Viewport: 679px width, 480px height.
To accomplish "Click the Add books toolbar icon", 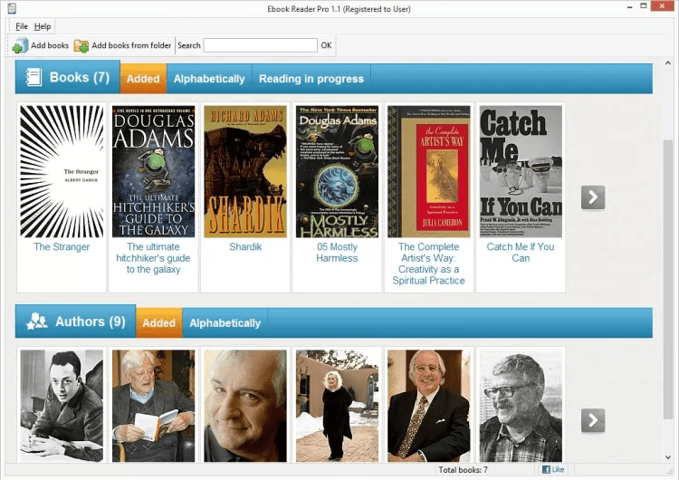I will (20, 45).
